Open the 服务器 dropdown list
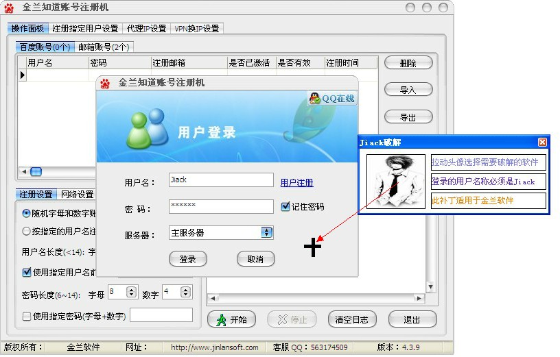This screenshot has height=357, width=560. tap(267, 232)
